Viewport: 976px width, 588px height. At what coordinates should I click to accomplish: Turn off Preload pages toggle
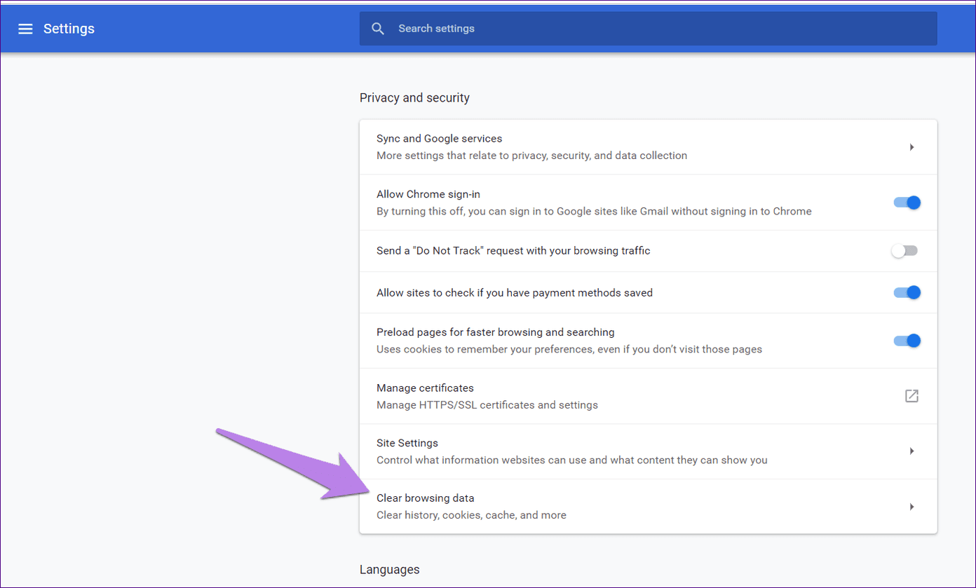click(x=907, y=341)
